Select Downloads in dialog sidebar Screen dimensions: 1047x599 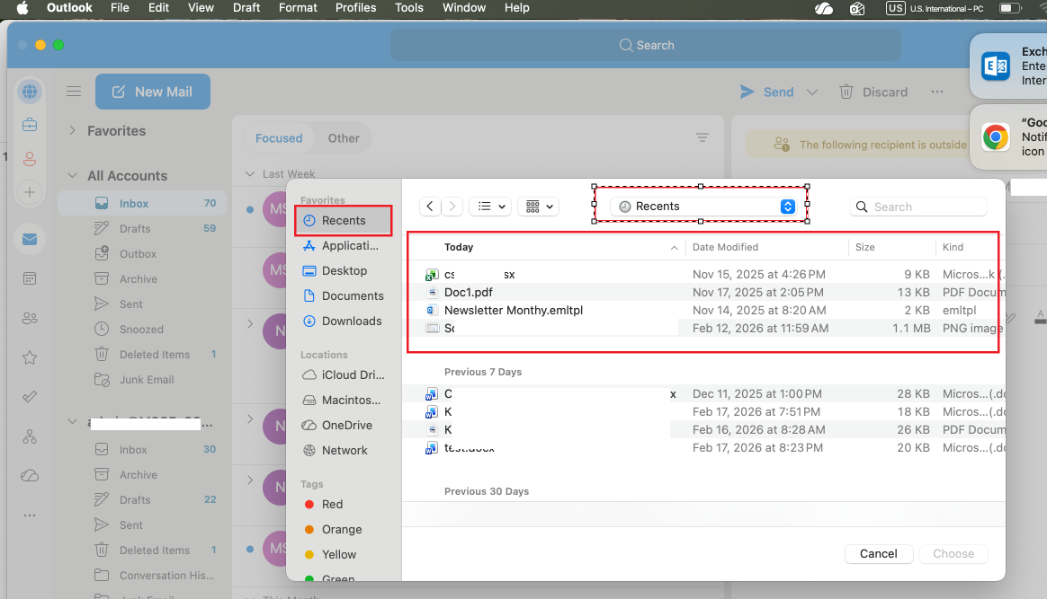(x=344, y=322)
